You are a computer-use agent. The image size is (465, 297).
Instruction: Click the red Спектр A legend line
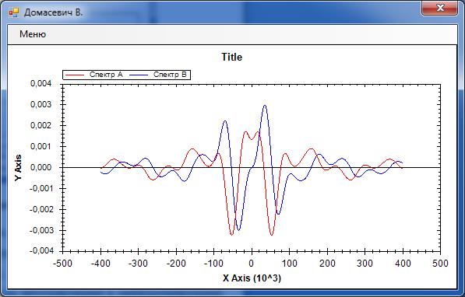click(75, 75)
